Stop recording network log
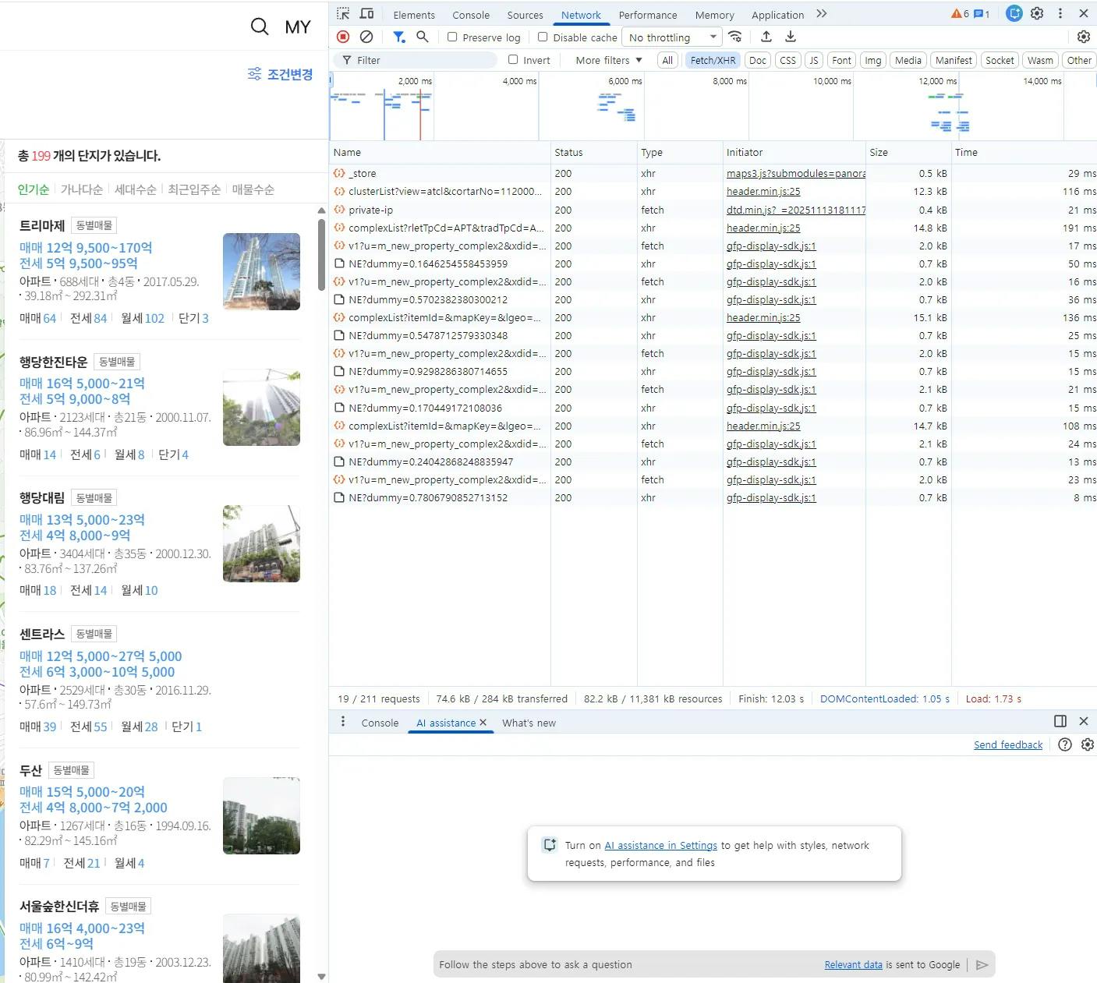 (x=343, y=37)
